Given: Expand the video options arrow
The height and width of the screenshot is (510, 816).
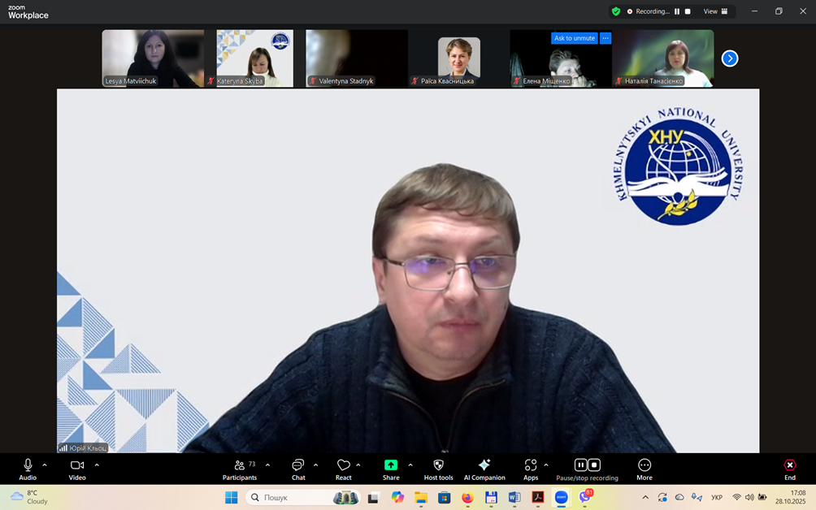Looking at the screenshot, I should point(97,465).
